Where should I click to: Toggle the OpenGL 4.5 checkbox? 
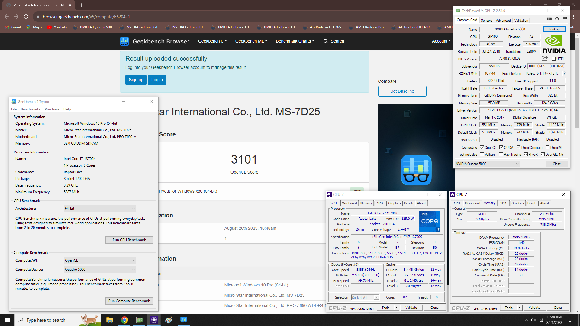[543, 155]
